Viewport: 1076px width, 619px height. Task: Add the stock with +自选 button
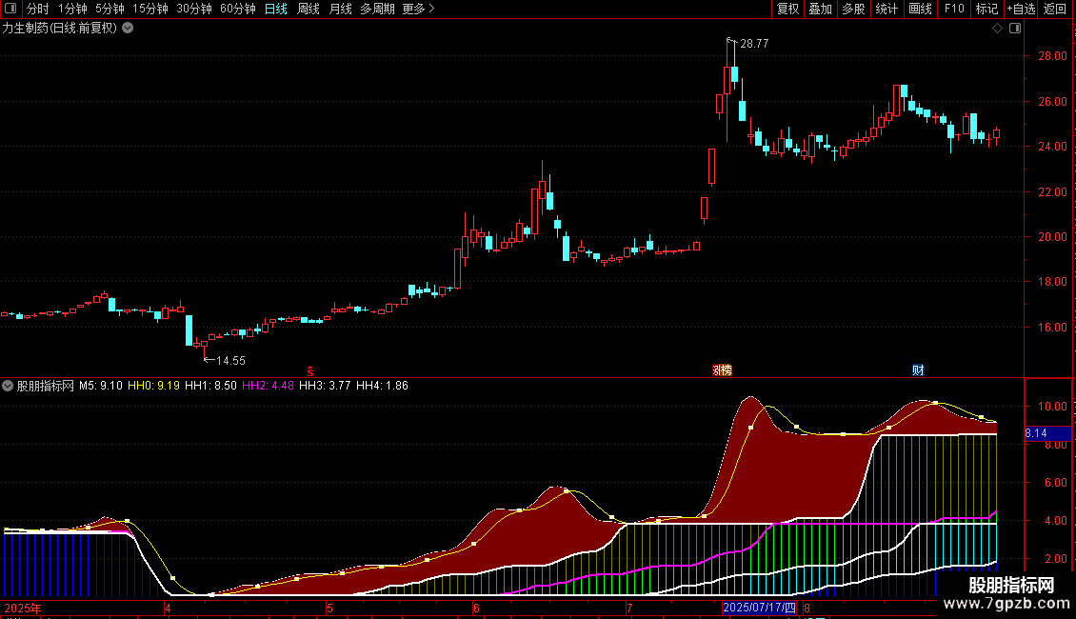[1021, 9]
